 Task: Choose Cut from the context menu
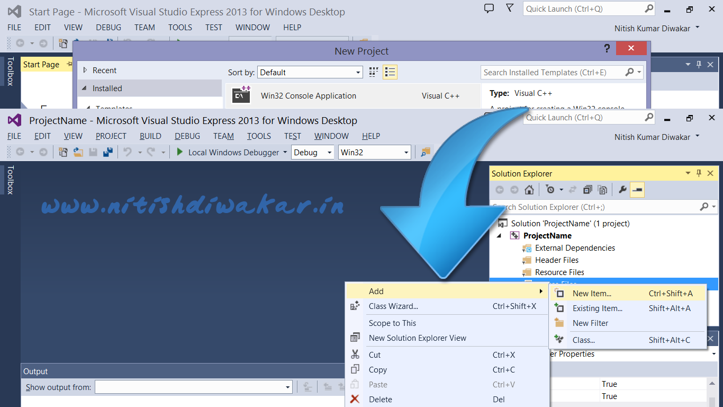point(447,355)
